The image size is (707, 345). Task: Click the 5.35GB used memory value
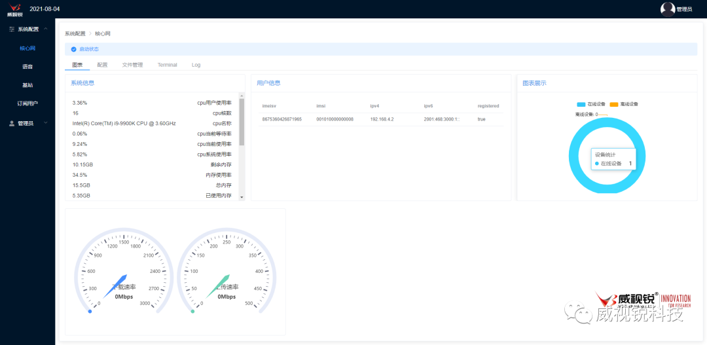pyautogui.click(x=81, y=196)
